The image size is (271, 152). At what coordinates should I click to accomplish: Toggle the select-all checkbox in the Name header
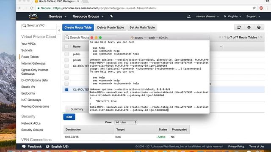66,46
